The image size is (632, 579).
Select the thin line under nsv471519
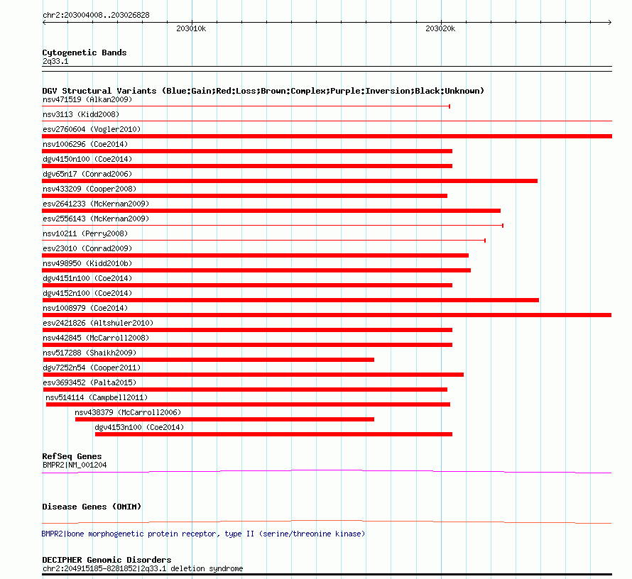(x=246, y=106)
